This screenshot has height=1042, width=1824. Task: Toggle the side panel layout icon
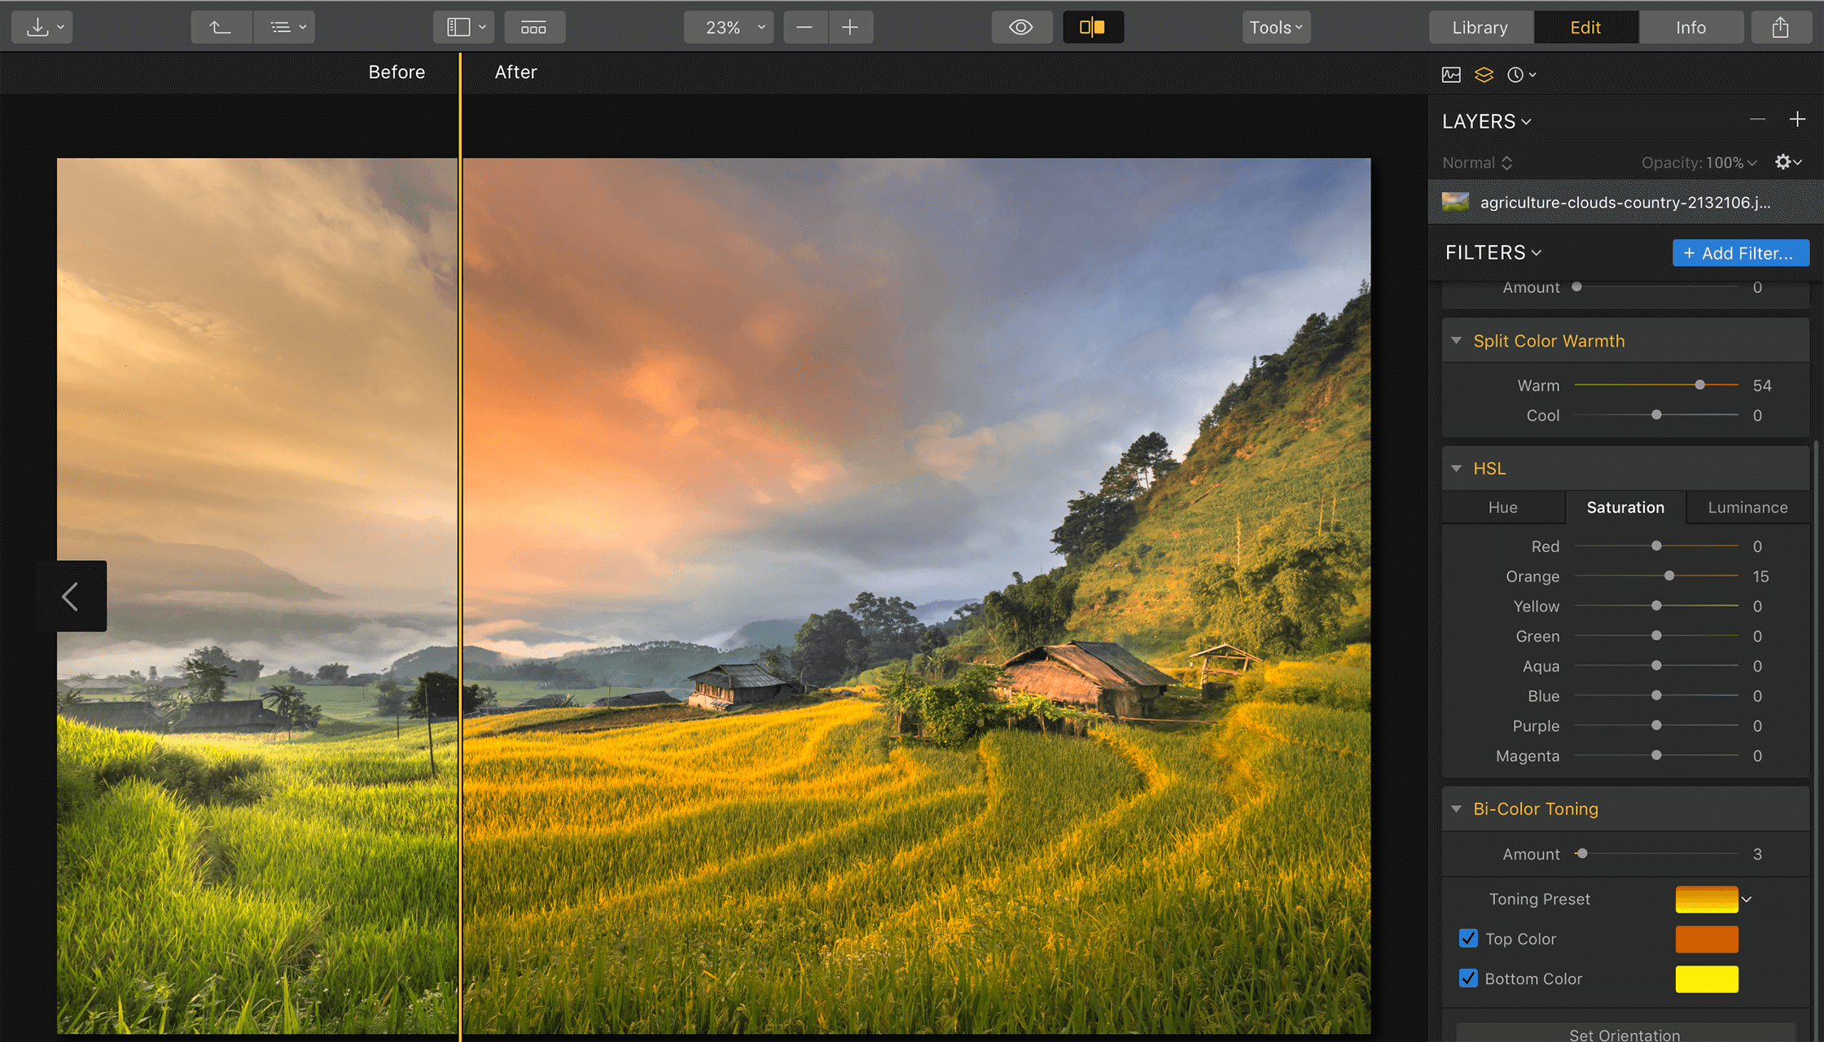click(x=459, y=27)
